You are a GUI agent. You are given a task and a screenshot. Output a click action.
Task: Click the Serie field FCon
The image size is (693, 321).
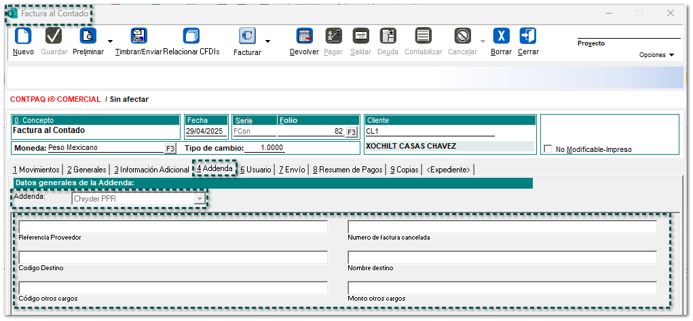click(254, 132)
